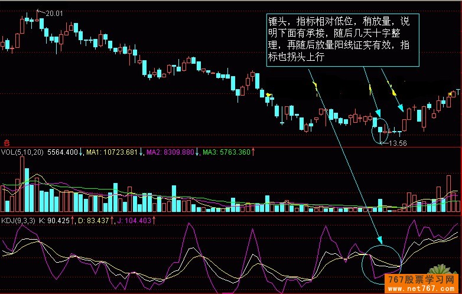The width and height of the screenshot is (462, 294).
Task: Click the D: 83.437 line value
Action: 96,220
